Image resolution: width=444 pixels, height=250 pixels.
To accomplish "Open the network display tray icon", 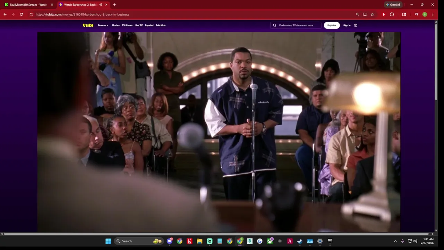I will [410, 241].
